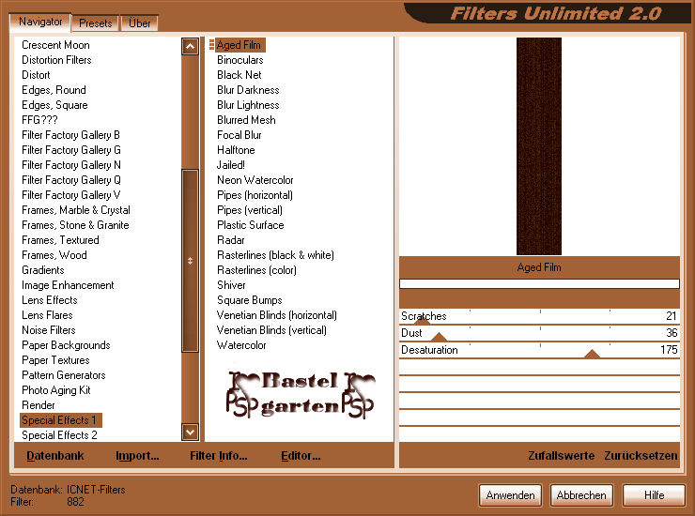Select Special Effects 2 category
The height and width of the screenshot is (516, 695).
coord(60,435)
